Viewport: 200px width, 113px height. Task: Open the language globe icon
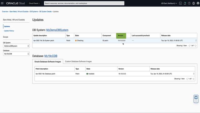click(194, 3)
